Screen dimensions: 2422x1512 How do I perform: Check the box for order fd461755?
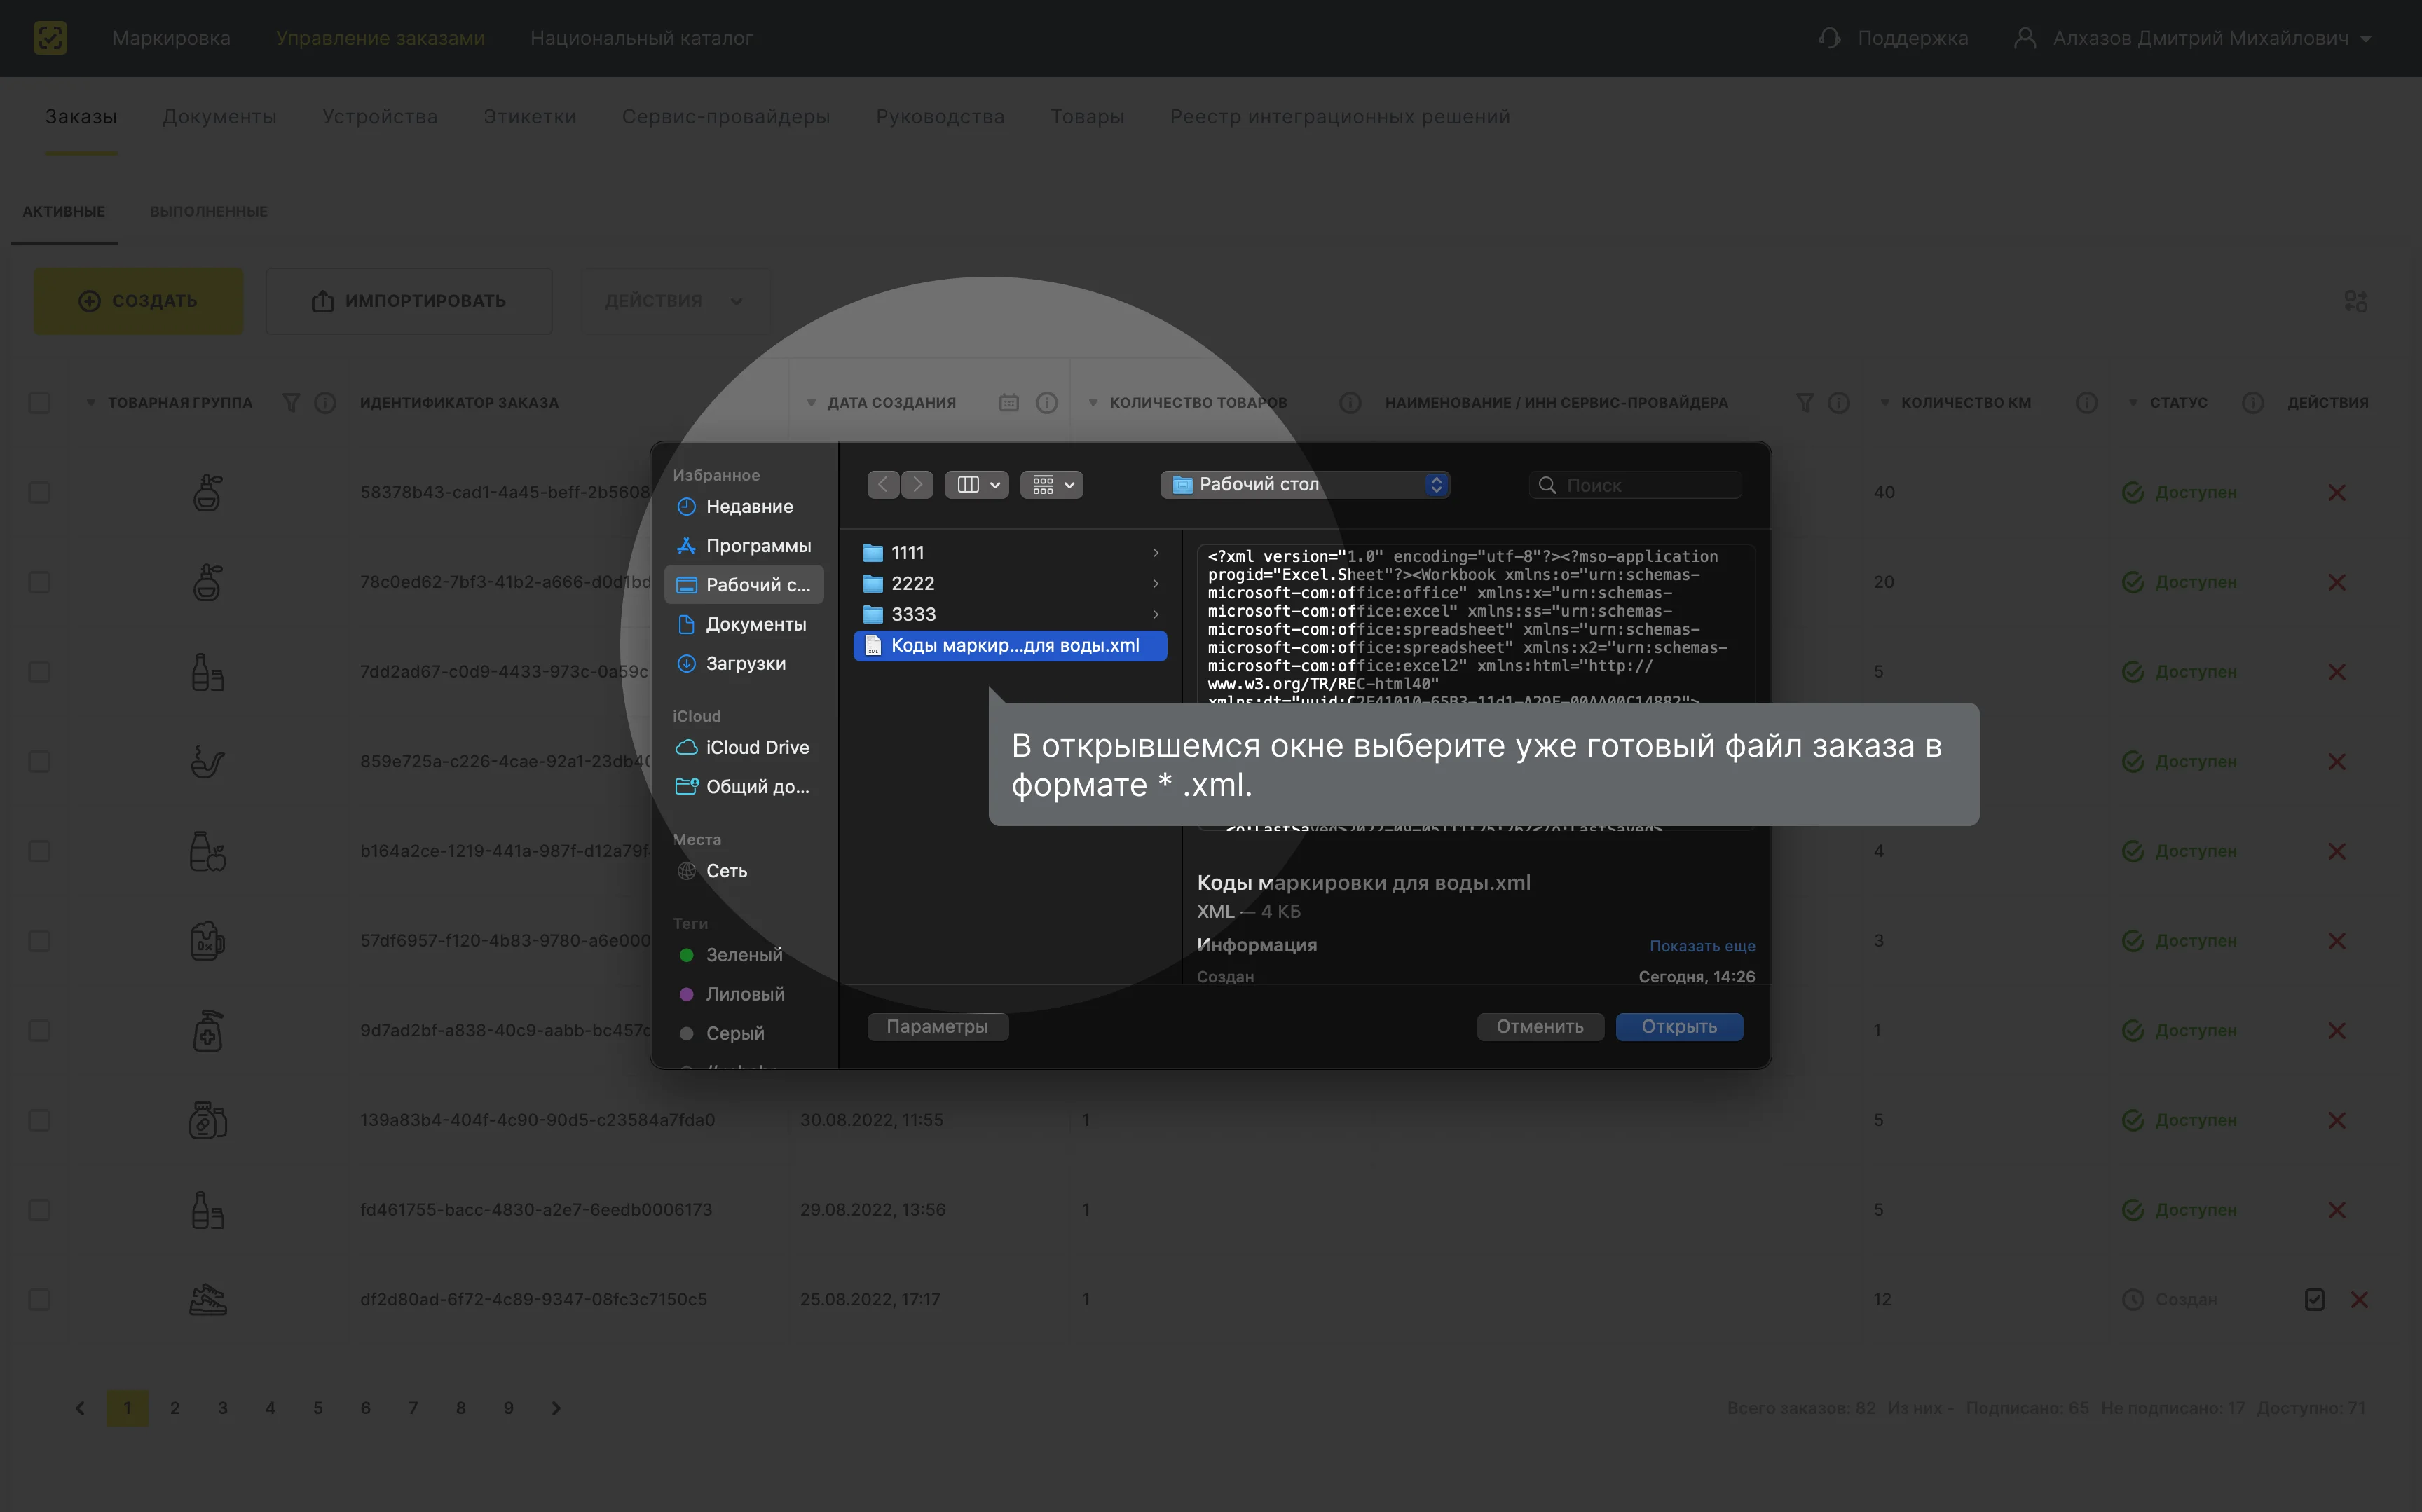[x=39, y=1210]
